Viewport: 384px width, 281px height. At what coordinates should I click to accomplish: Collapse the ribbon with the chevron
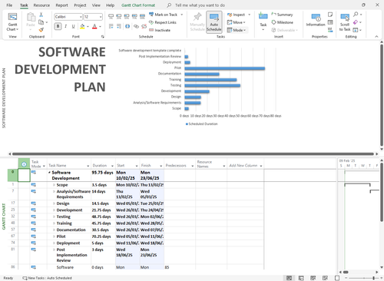pos(376,37)
